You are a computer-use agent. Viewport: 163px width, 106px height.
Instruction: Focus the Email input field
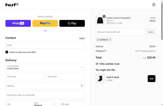(x=45, y=45)
